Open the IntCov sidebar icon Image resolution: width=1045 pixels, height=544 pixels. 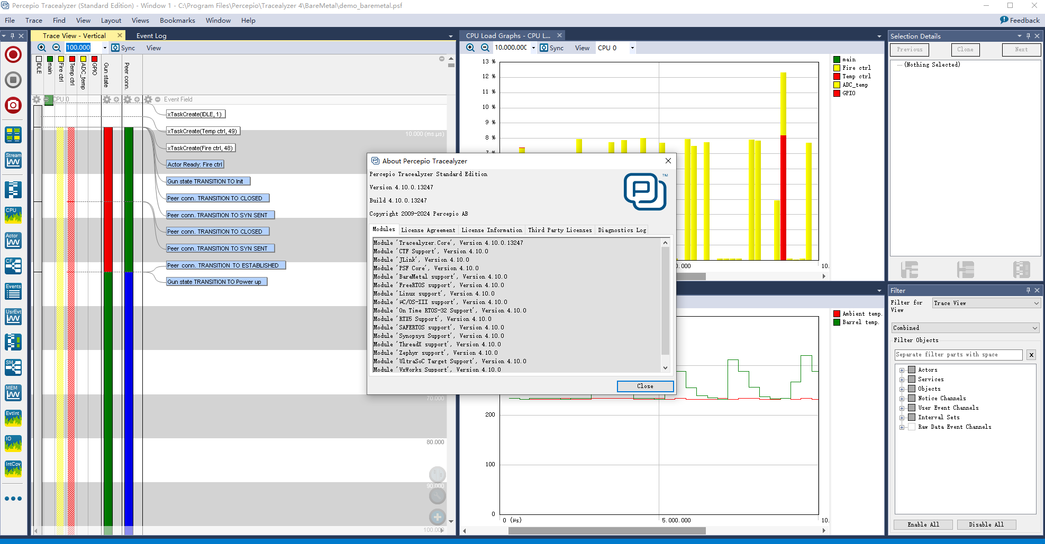click(x=13, y=469)
